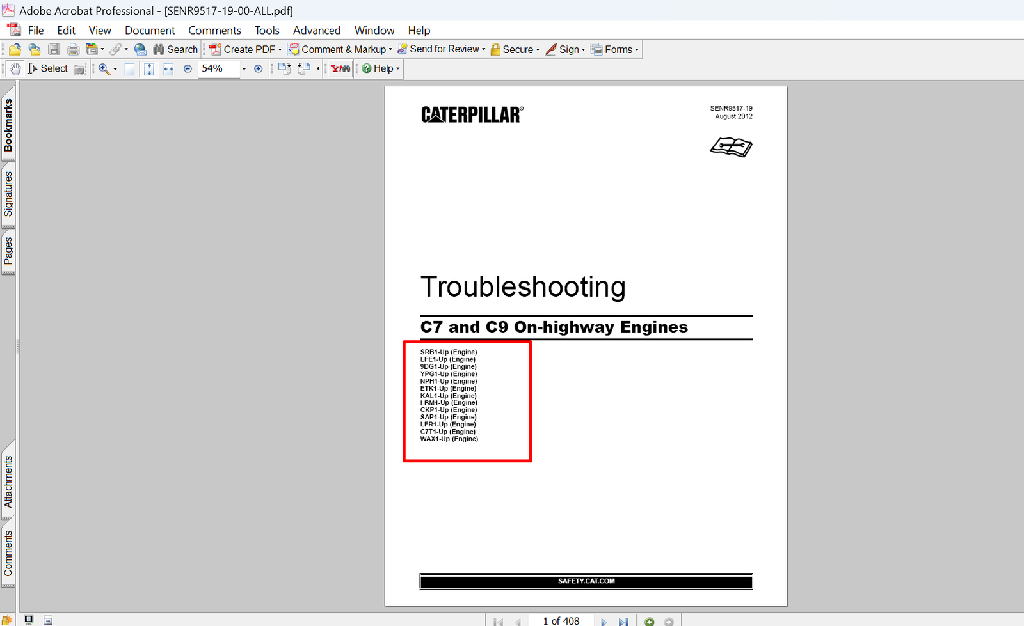Image resolution: width=1024 pixels, height=626 pixels.
Task: Open the Help menu in menu bar
Action: click(x=419, y=30)
